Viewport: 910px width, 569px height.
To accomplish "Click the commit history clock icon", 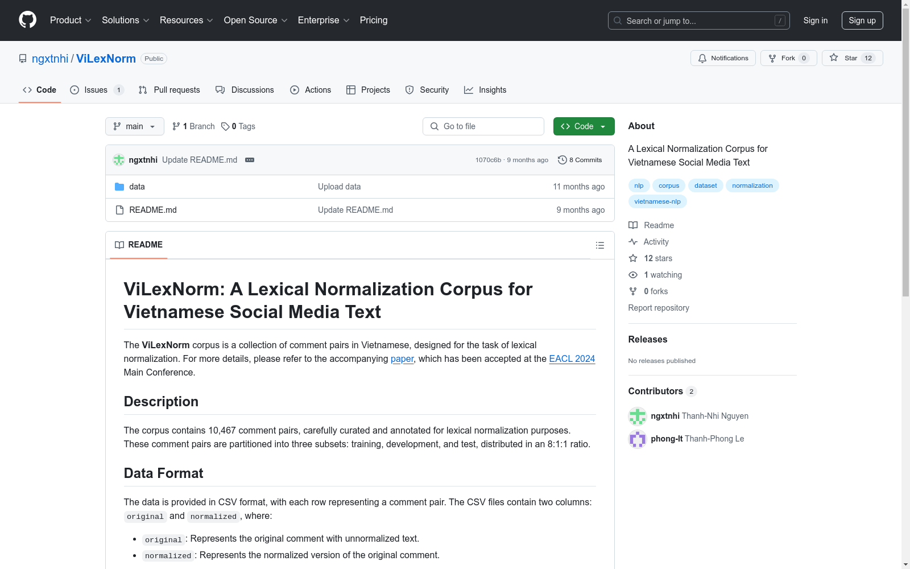I will tap(562, 160).
